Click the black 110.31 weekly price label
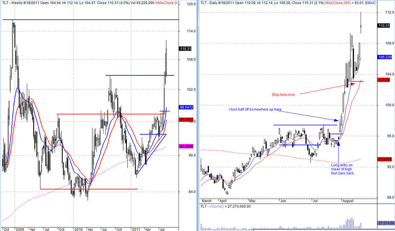 point(185,49)
